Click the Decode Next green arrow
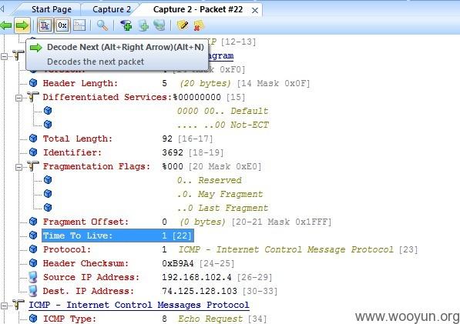Image resolution: width=460 pixels, height=324 pixels. pos(22,25)
